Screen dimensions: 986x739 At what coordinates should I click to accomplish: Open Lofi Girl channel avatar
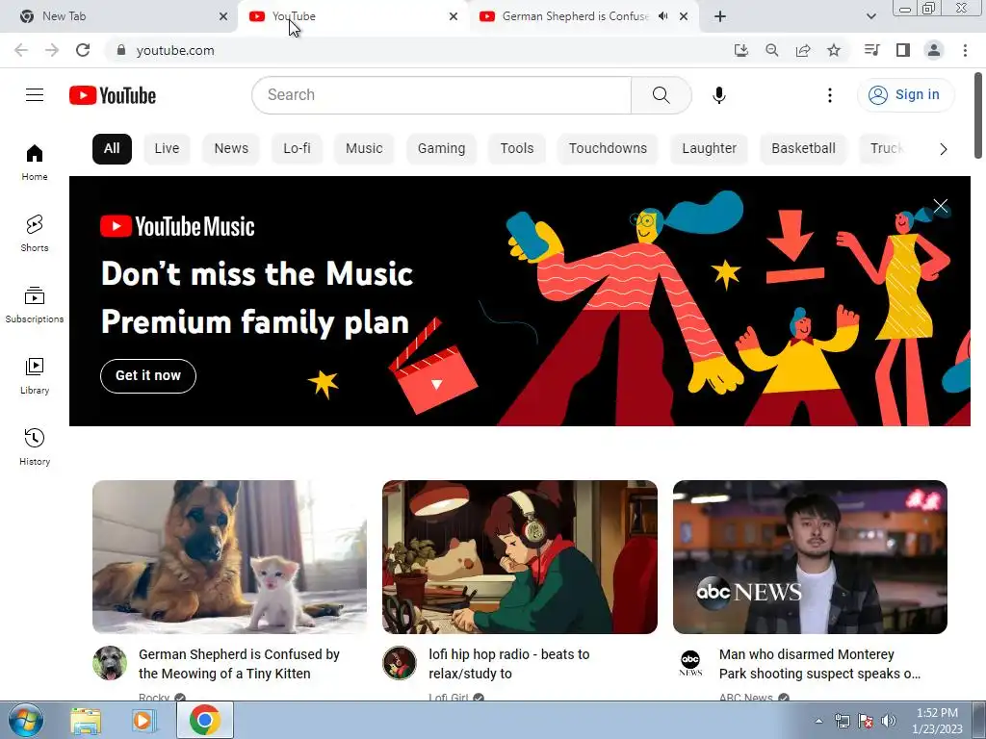click(400, 663)
